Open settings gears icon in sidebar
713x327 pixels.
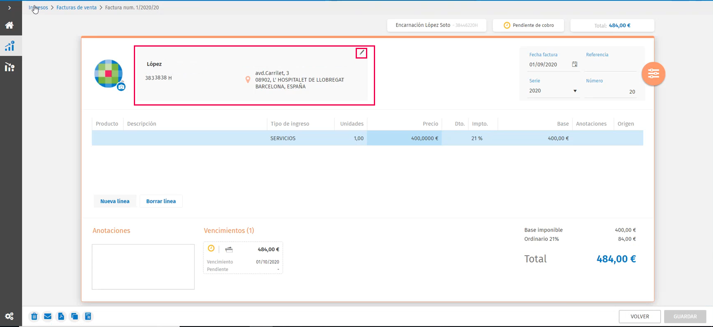[10, 316]
